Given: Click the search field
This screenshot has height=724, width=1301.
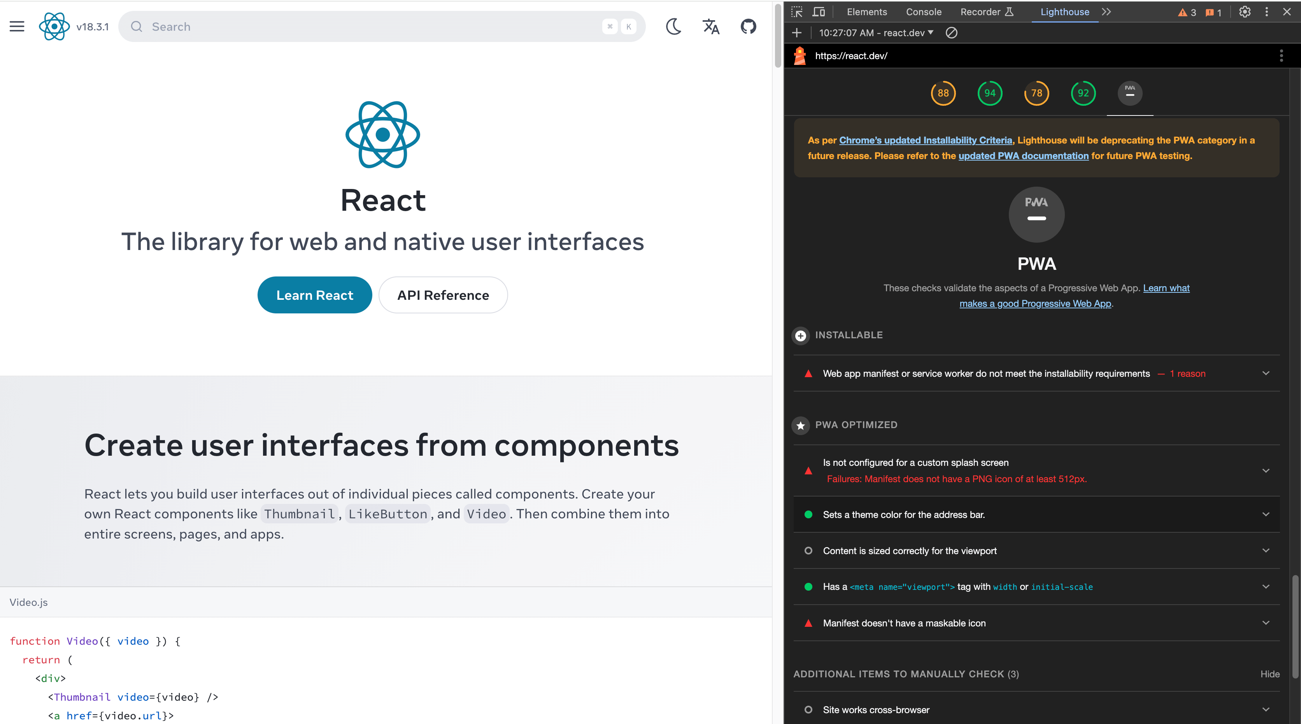Looking at the screenshot, I should [382, 27].
